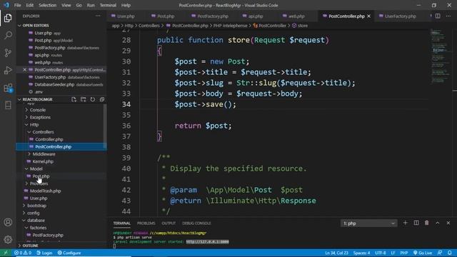Switch to the OUTPUT panel tab
This screenshot has height=257, width=457.
click(169, 223)
